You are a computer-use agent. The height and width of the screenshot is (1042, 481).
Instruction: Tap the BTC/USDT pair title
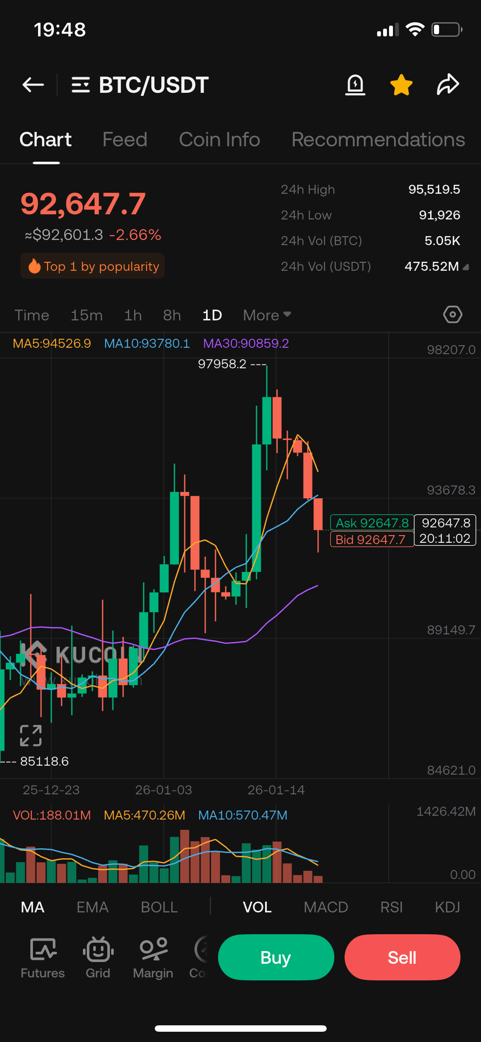154,85
